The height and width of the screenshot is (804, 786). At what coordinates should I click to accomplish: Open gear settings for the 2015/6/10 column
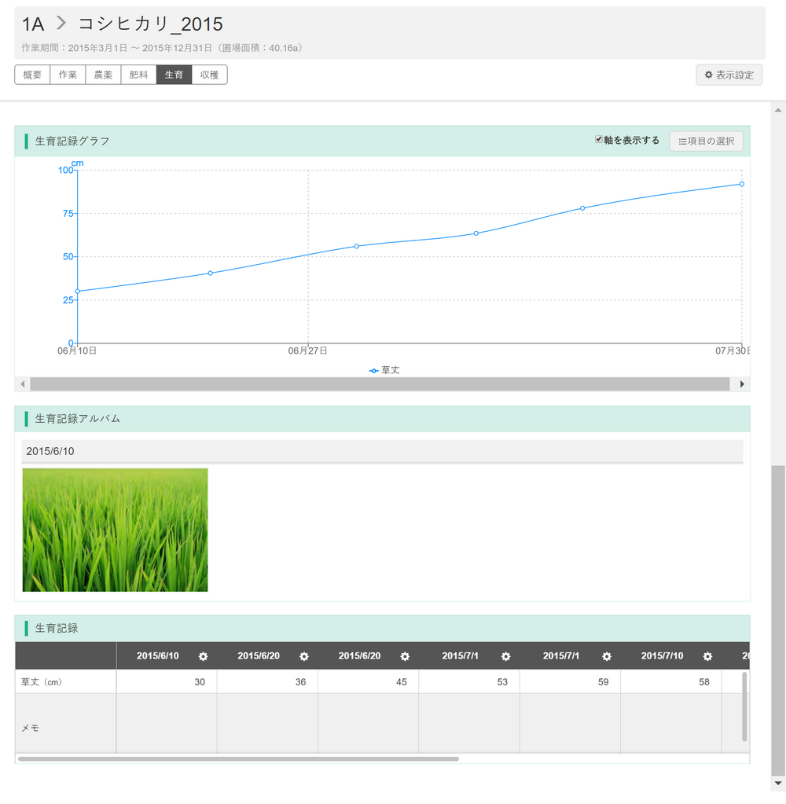(x=204, y=656)
